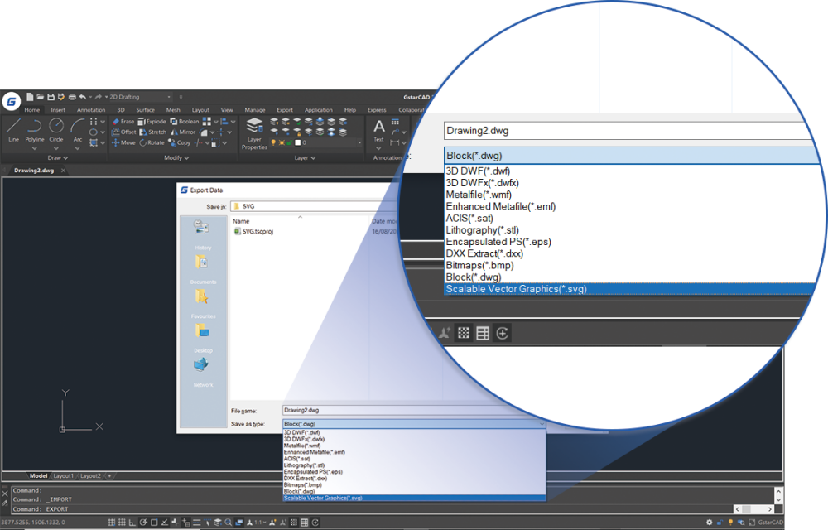Screen dimensions: 828x530
Task: Open the Polyline dropdown arrow
Action: (x=34, y=148)
